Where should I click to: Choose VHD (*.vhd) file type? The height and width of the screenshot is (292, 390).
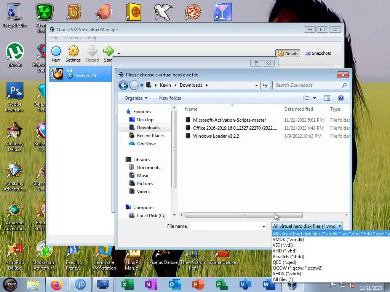[285, 251]
